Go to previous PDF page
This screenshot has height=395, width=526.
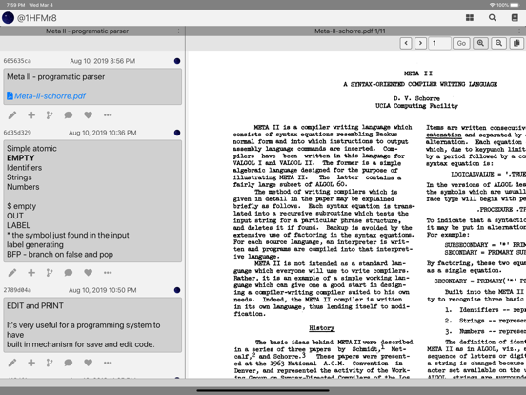coord(406,43)
